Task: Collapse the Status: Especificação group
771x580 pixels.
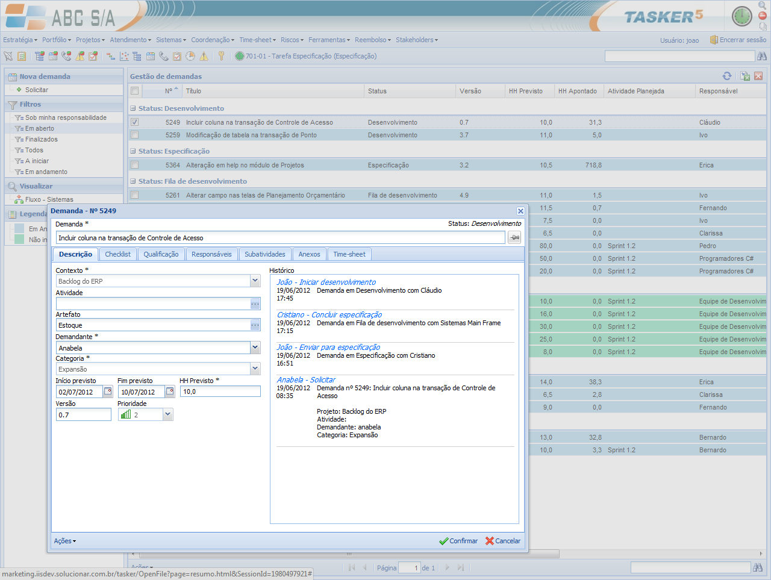Action: pyautogui.click(x=133, y=151)
